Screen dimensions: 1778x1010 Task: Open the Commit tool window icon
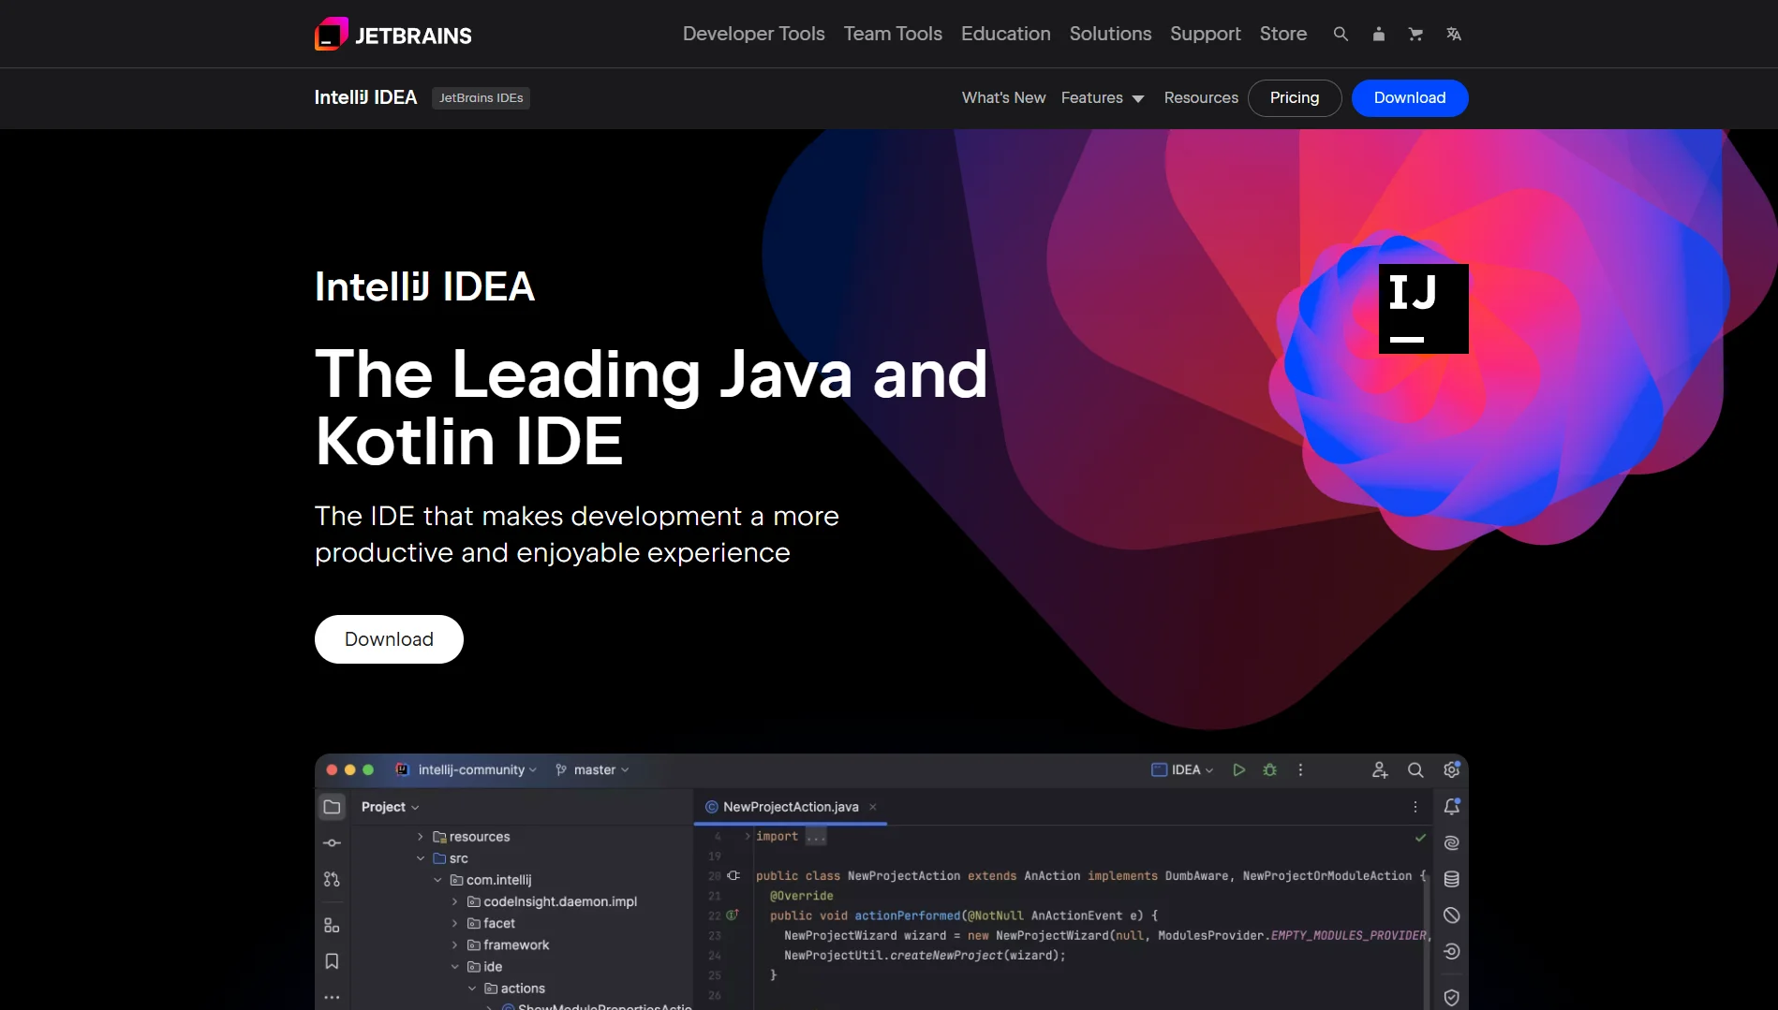[332, 842]
